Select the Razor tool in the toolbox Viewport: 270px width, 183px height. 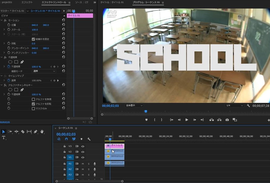click(23, 132)
